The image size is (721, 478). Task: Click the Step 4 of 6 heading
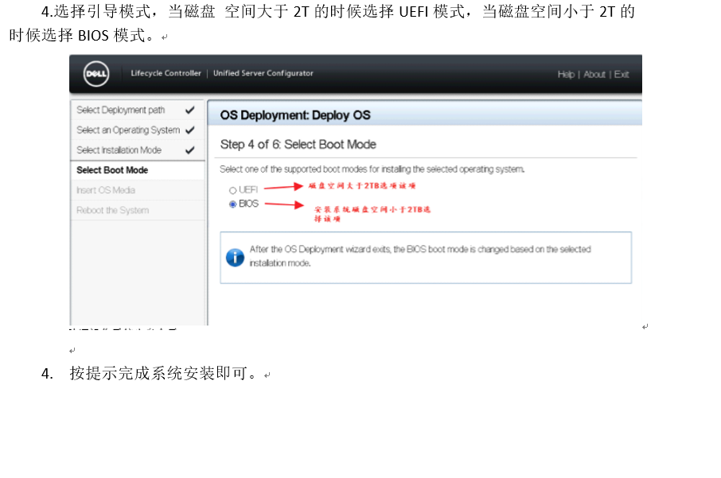pos(298,145)
